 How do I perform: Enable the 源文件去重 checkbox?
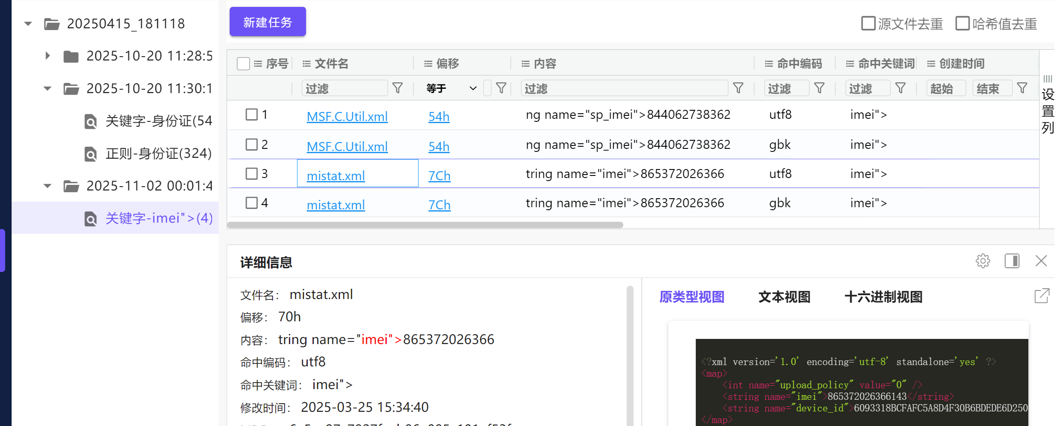pos(868,24)
